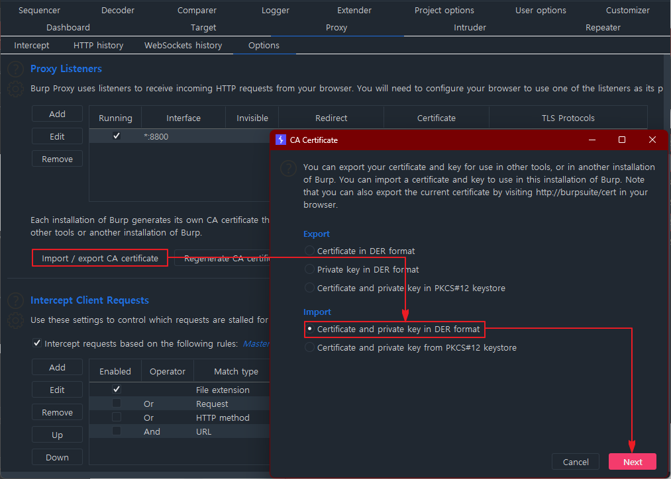671x479 pixels.
Task: Toggle Enabled checkbox for File extension rule
Action: (x=117, y=389)
